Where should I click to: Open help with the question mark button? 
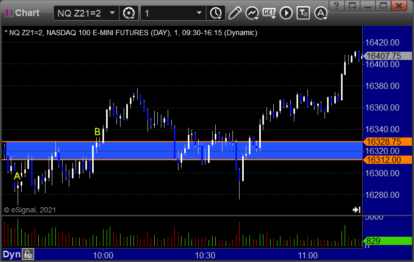click(x=336, y=6)
